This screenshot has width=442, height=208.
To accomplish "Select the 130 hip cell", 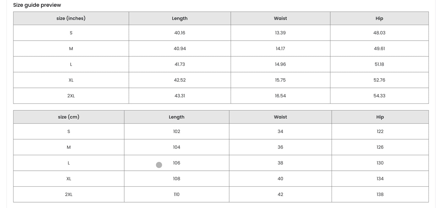I will tap(380, 163).
